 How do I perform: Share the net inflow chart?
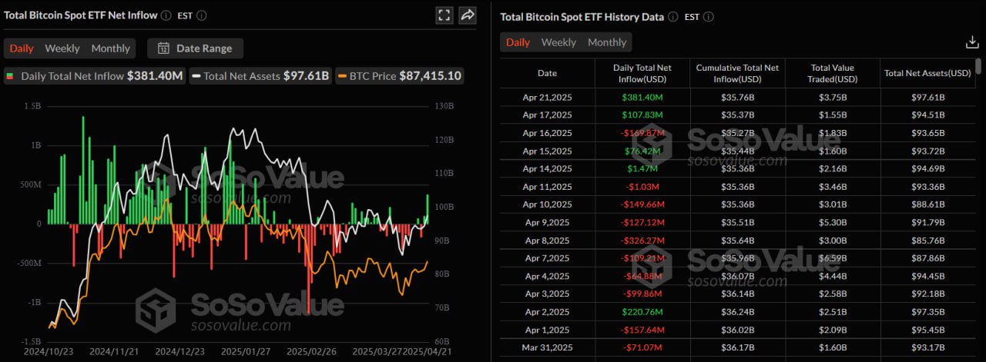click(x=468, y=15)
